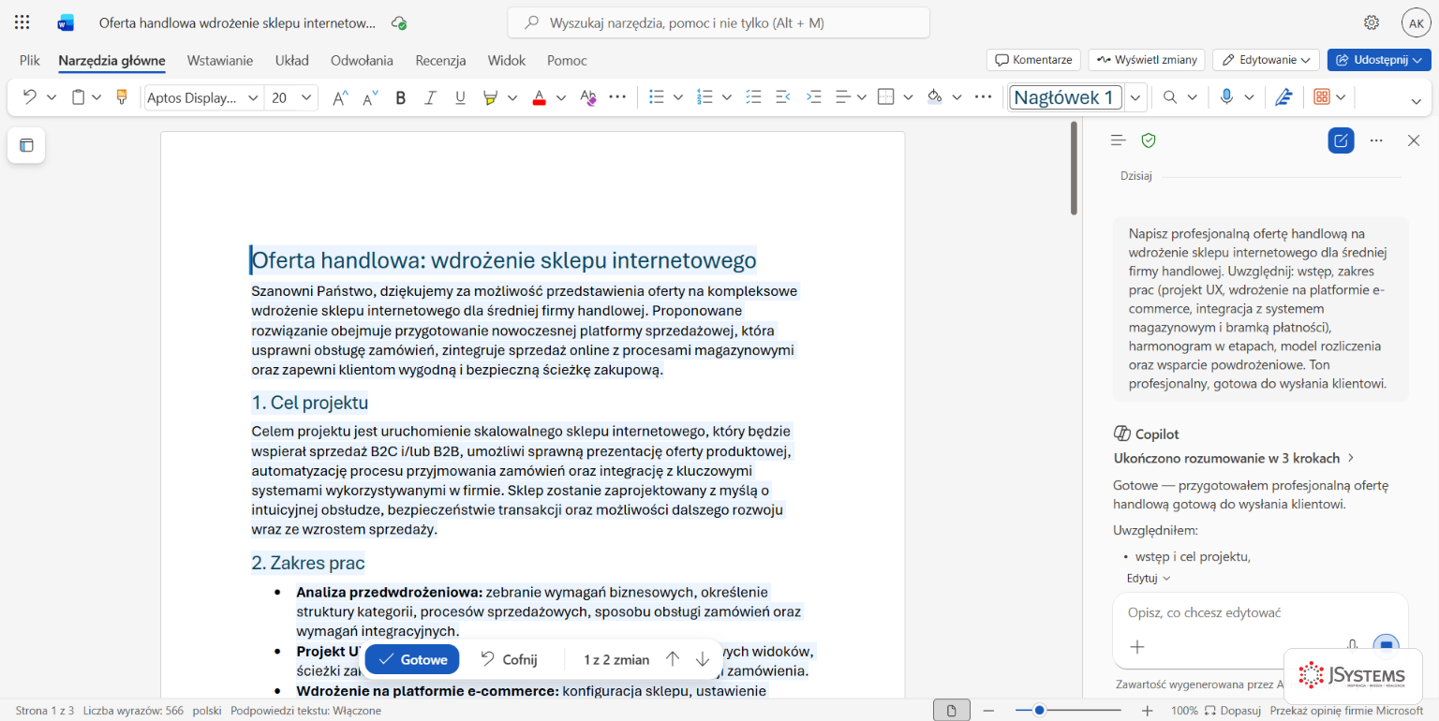Toggle the Wyświetl zmiany tracking view

[x=1147, y=60]
